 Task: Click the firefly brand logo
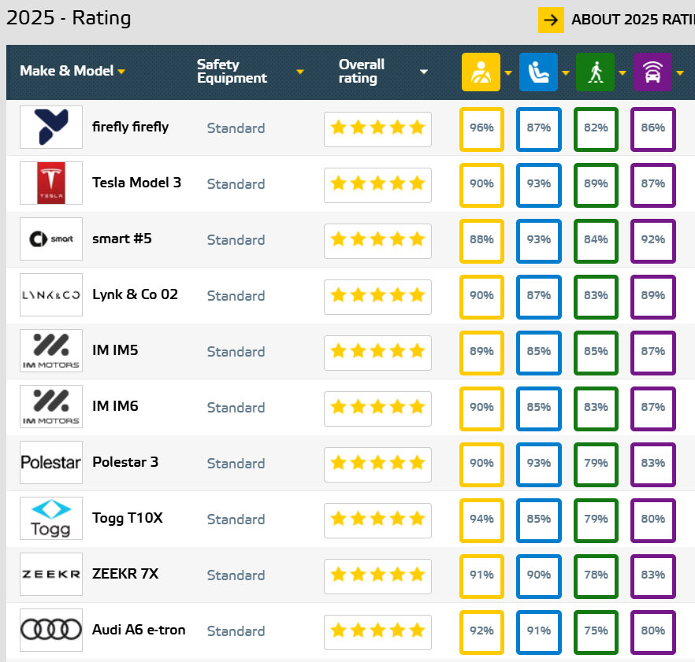[51, 128]
